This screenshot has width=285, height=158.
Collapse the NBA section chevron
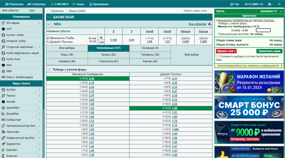48,24
